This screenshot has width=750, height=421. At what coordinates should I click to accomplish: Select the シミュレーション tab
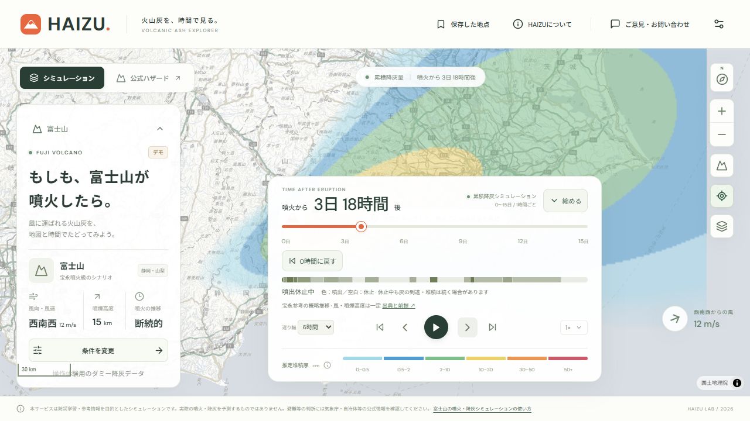tap(62, 78)
